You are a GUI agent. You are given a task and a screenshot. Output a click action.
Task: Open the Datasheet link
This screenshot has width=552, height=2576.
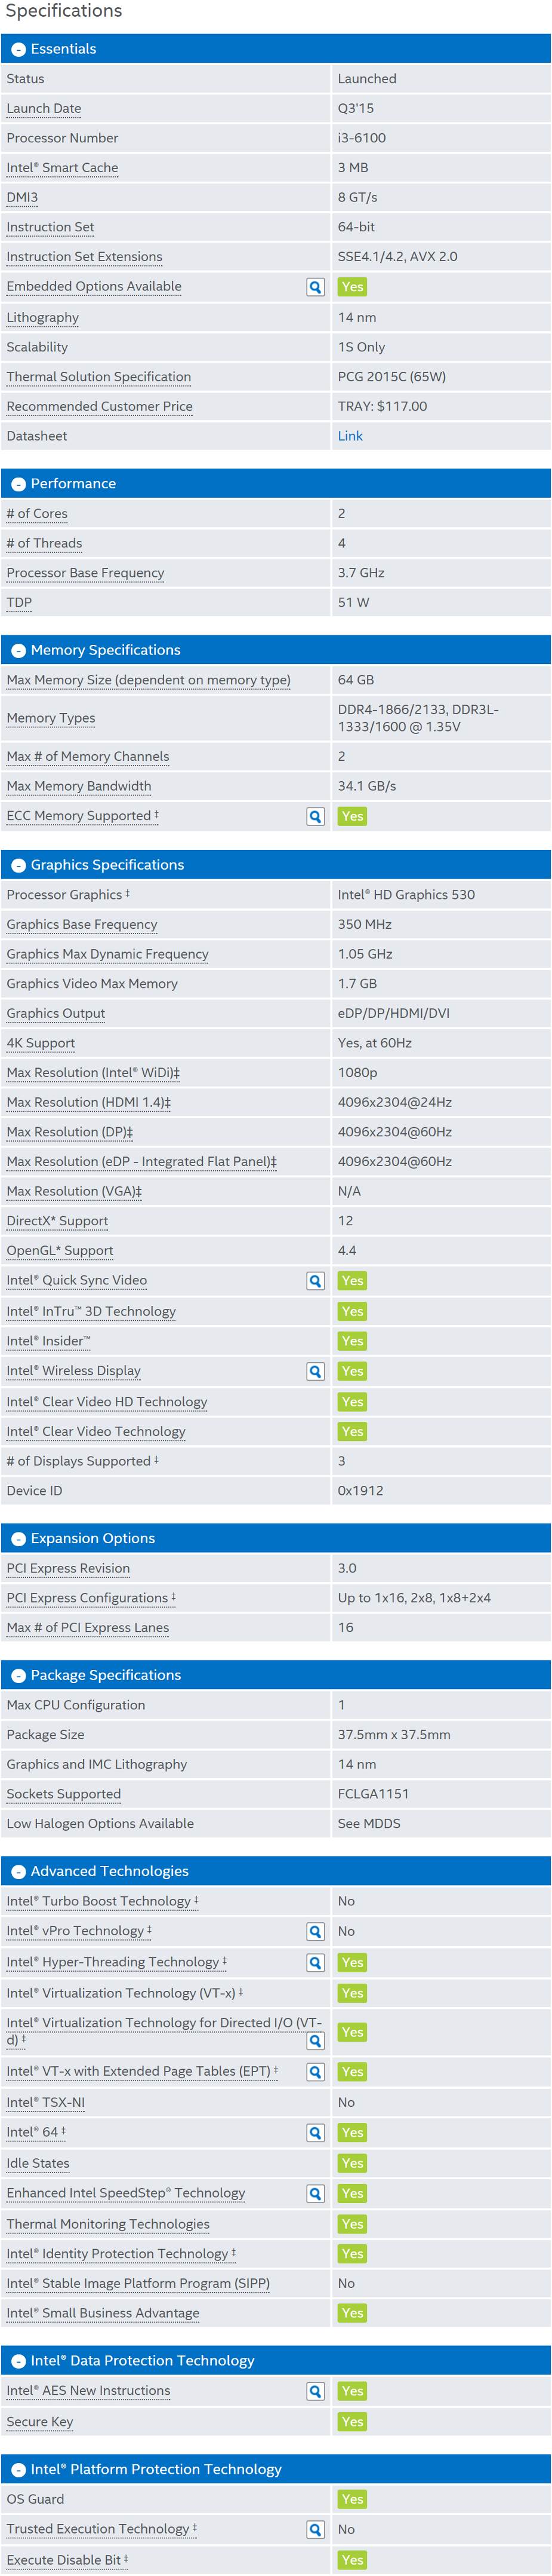[x=349, y=436]
